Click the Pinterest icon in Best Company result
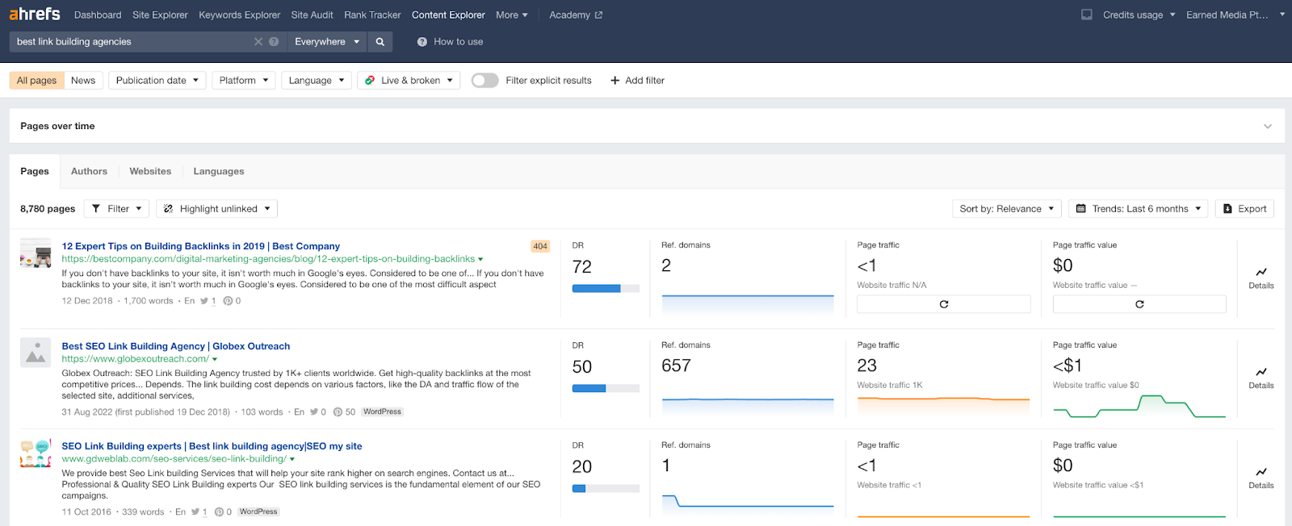 point(228,301)
